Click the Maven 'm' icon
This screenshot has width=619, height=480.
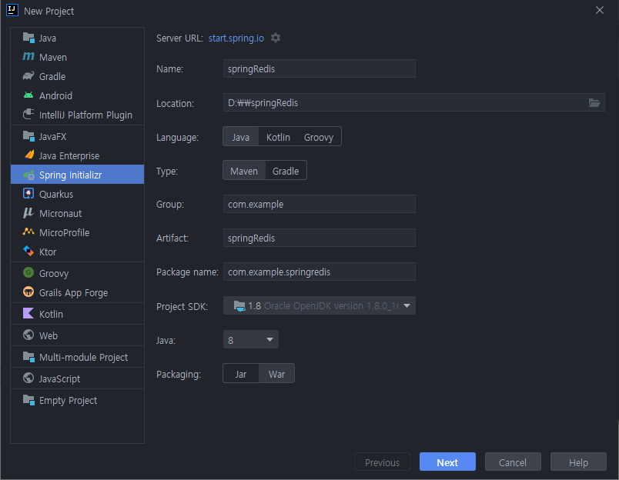[28, 57]
